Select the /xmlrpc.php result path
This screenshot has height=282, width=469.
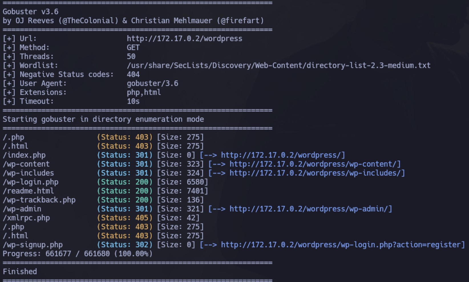(x=26, y=218)
